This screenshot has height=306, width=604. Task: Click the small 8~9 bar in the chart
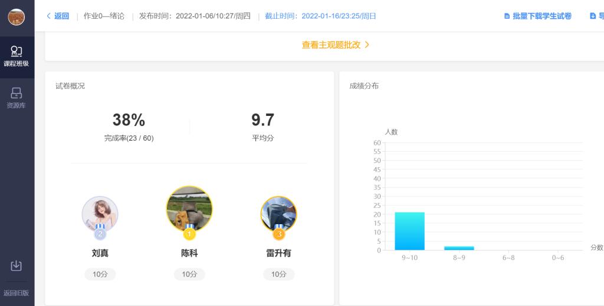[x=459, y=248]
